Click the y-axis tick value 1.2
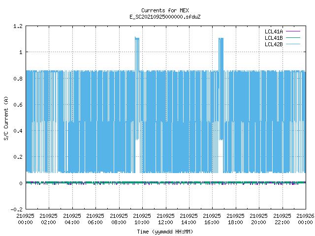The width and height of the screenshot is (315, 236). [x=18, y=26]
